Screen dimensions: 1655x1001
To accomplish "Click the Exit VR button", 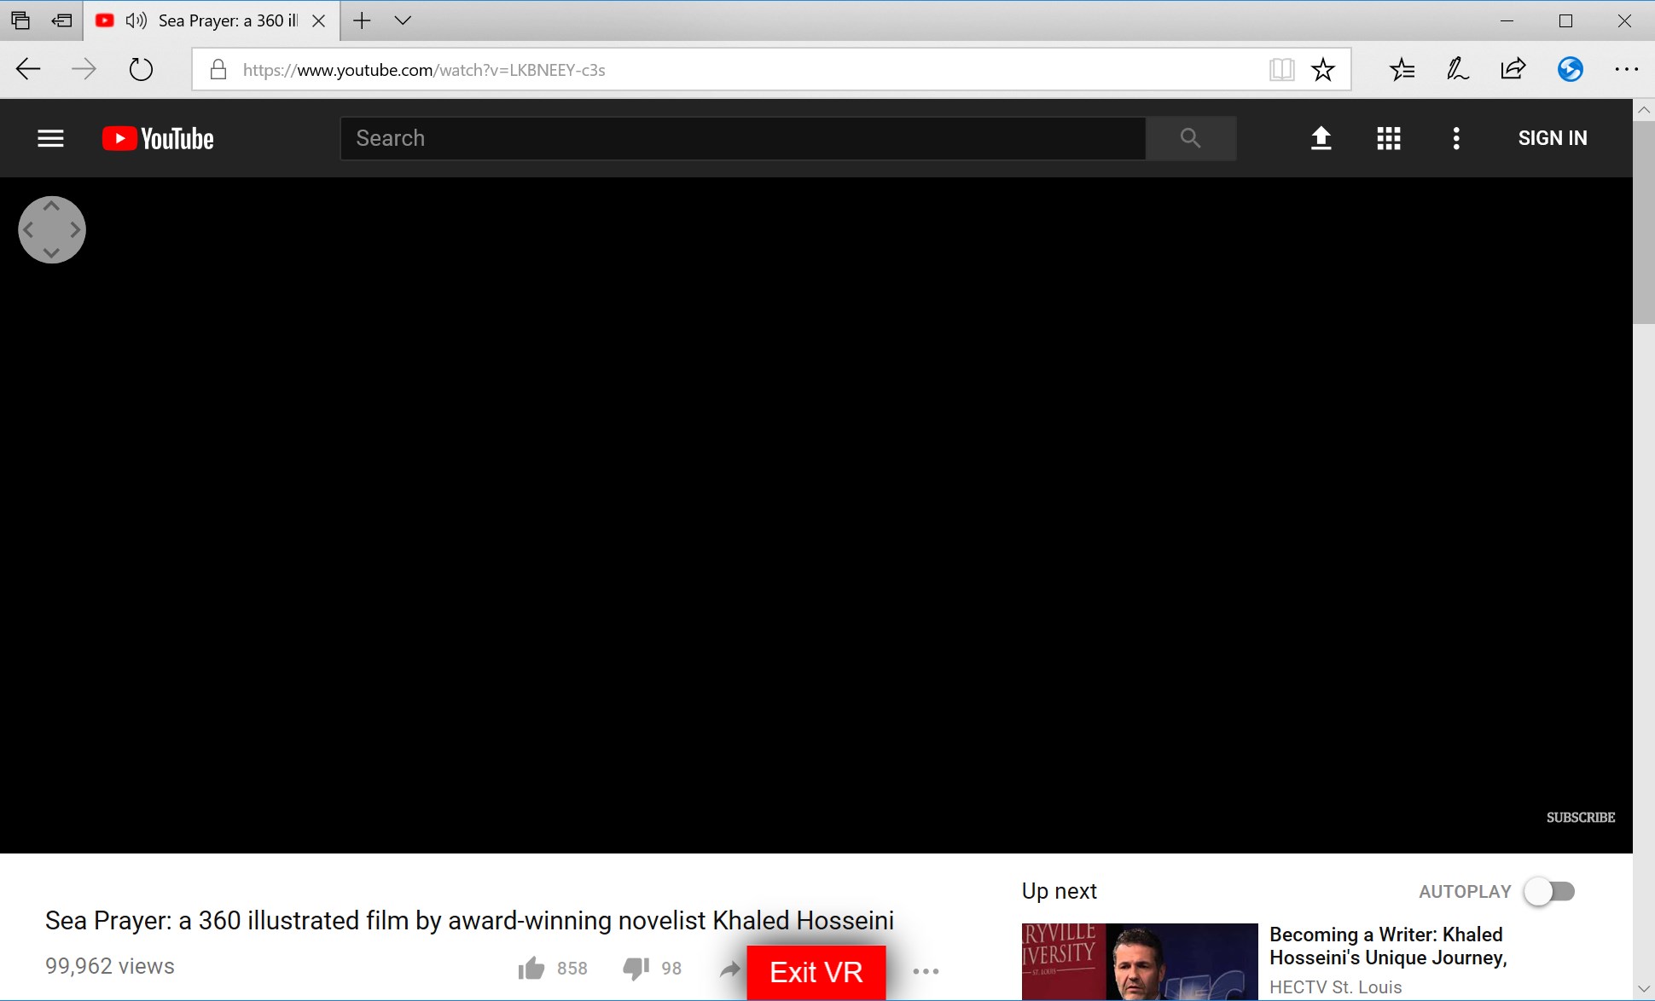I will [x=816, y=972].
